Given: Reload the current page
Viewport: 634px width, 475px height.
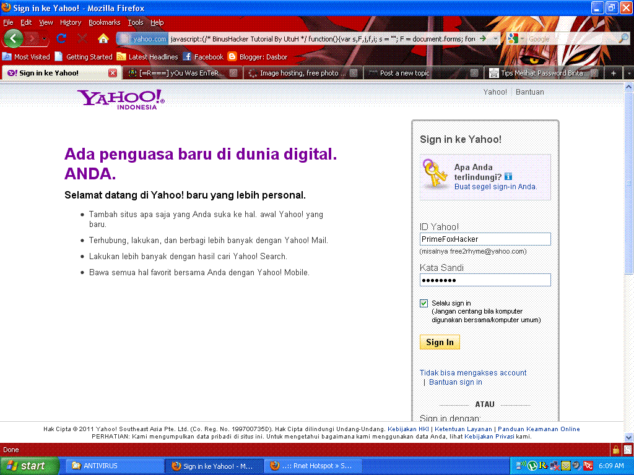Looking at the screenshot, I should click(61, 38).
